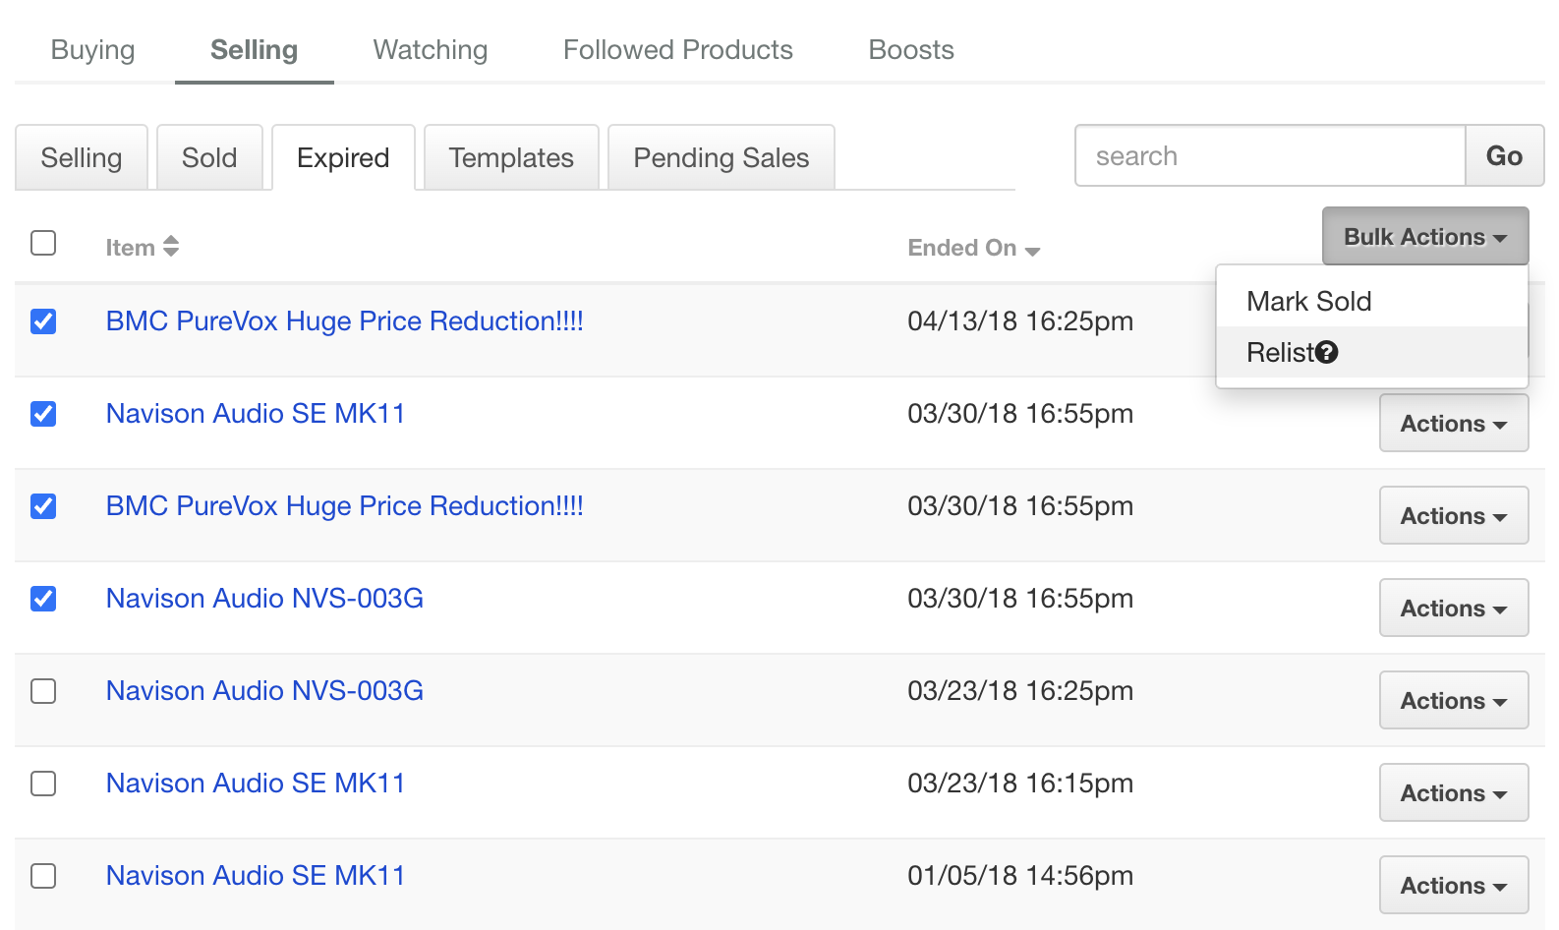Image resolution: width=1559 pixels, height=930 pixels.
Task: Click the date 01/05/18 14:56pm
Action: coord(1020,876)
